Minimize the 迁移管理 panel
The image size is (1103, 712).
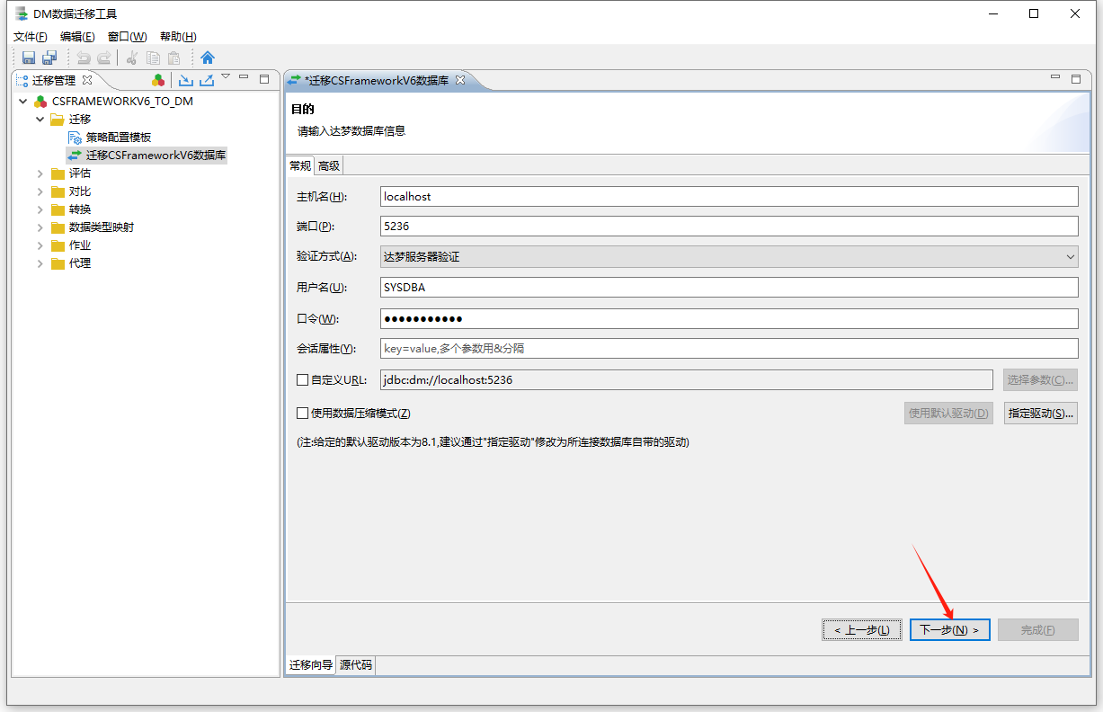244,78
